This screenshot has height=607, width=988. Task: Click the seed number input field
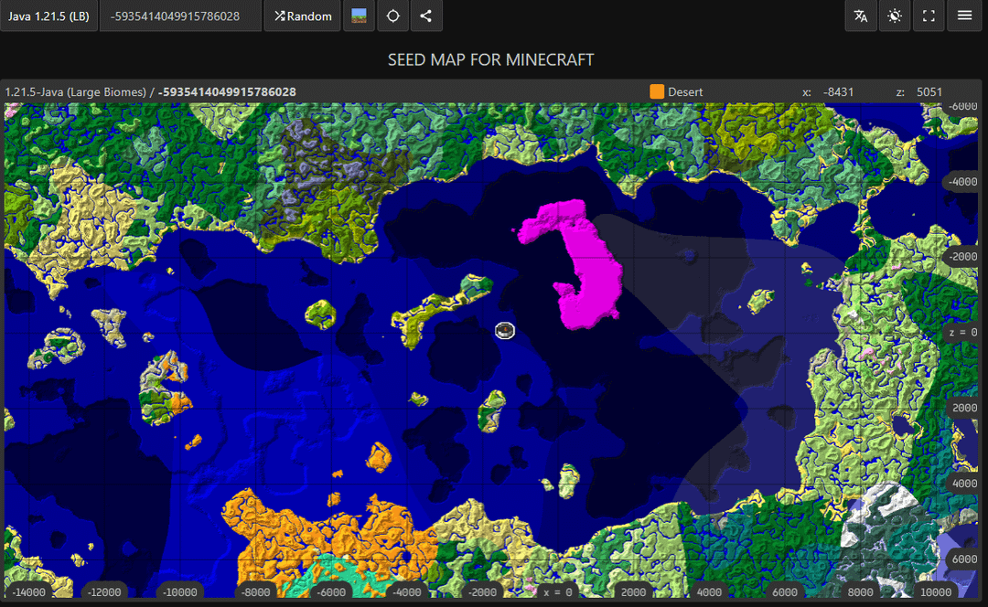[x=179, y=16]
